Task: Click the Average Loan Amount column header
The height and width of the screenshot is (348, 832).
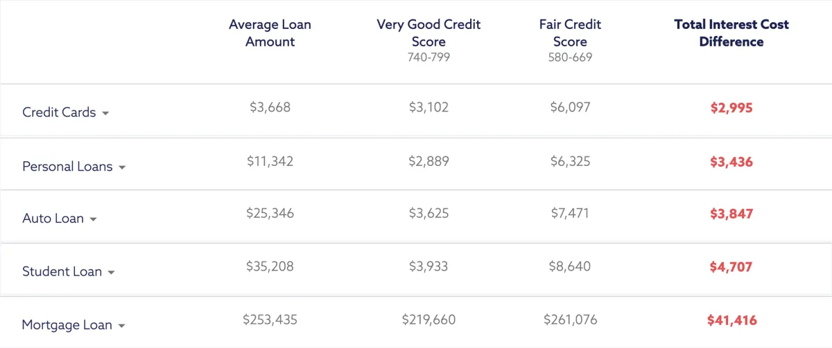Action: 270,33
